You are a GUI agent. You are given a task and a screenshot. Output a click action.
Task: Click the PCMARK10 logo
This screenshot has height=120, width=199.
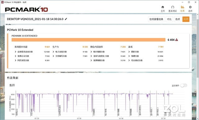click(26, 9)
